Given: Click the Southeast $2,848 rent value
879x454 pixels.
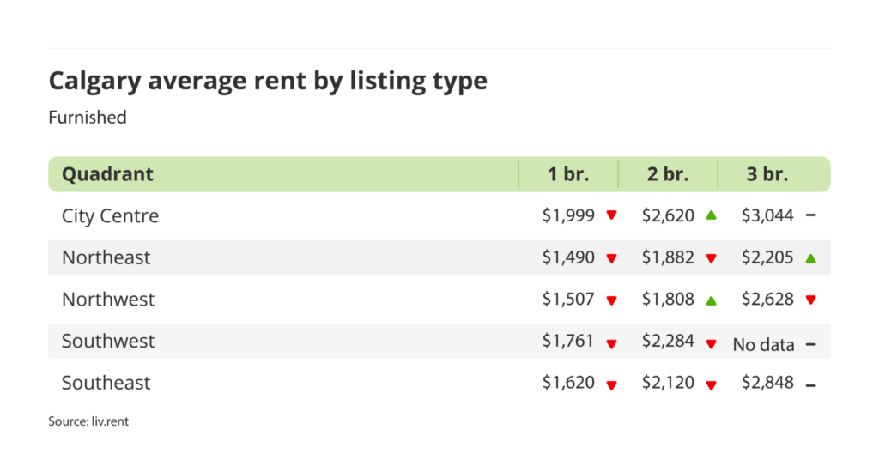Looking at the screenshot, I should tap(767, 383).
